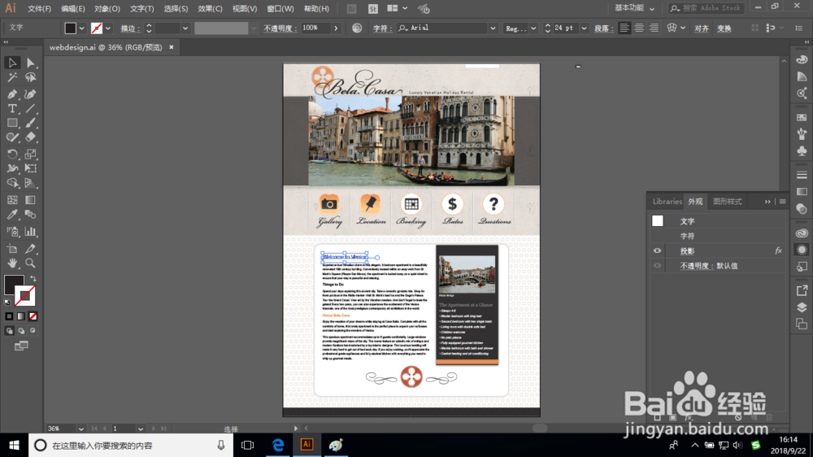
Task: Toggle visibility of 不透明度 row
Action: coord(657,266)
